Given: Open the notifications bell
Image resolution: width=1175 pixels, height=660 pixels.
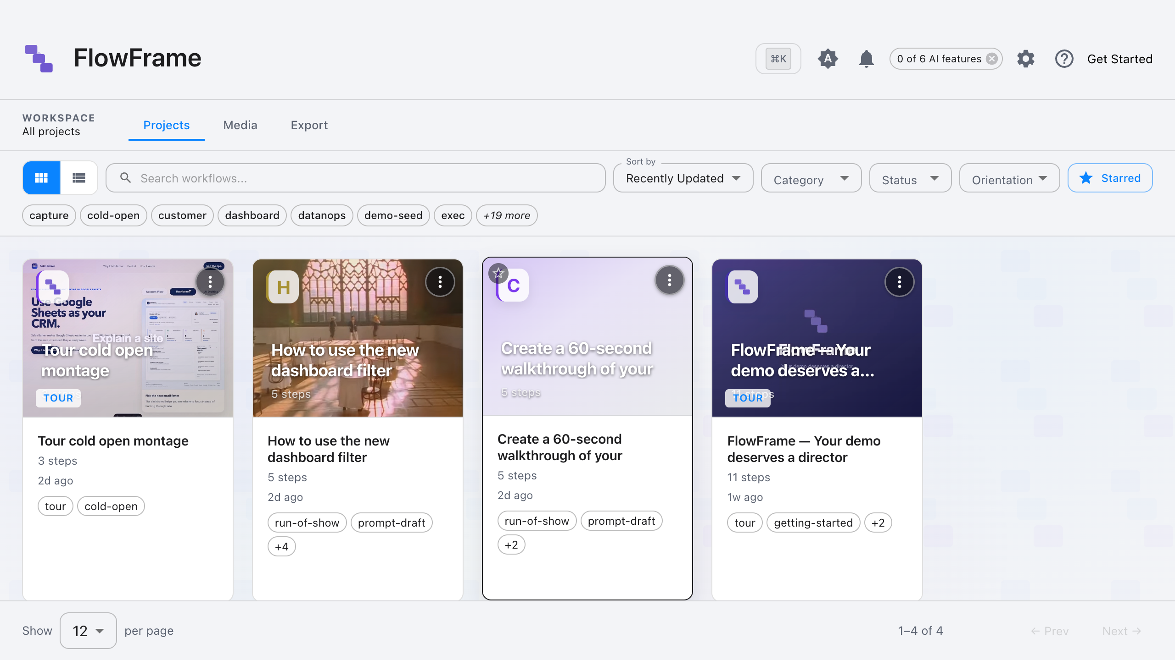Looking at the screenshot, I should click(x=866, y=59).
